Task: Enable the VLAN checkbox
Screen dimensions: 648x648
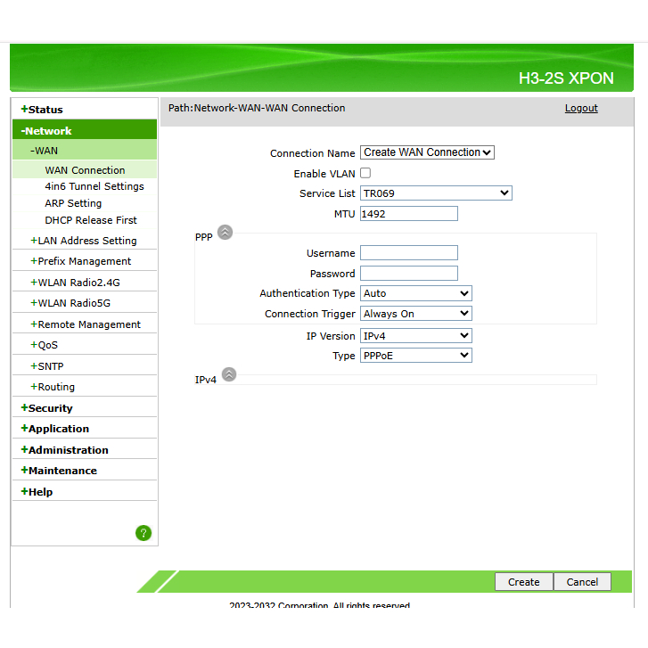Action: tap(365, 174)
